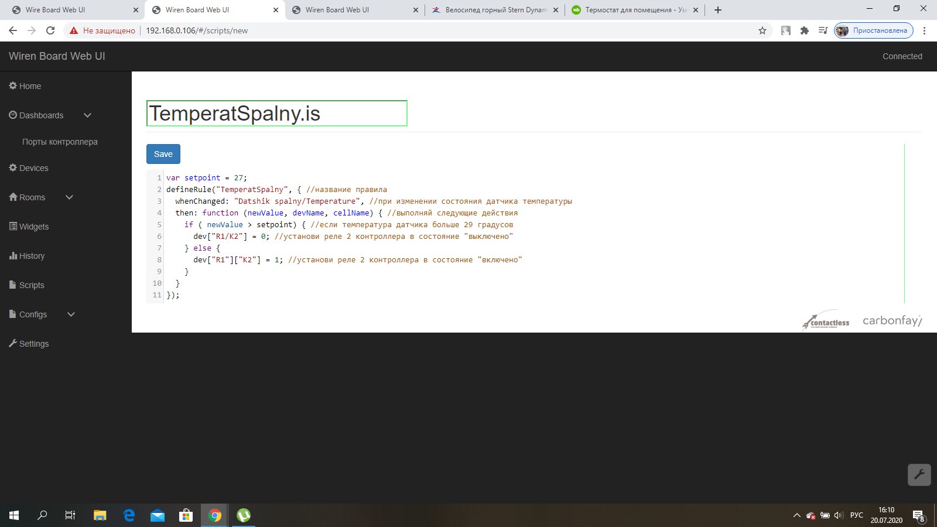Show hidden system tray icons
937x527 pixels.
click(x=796, y=515)
